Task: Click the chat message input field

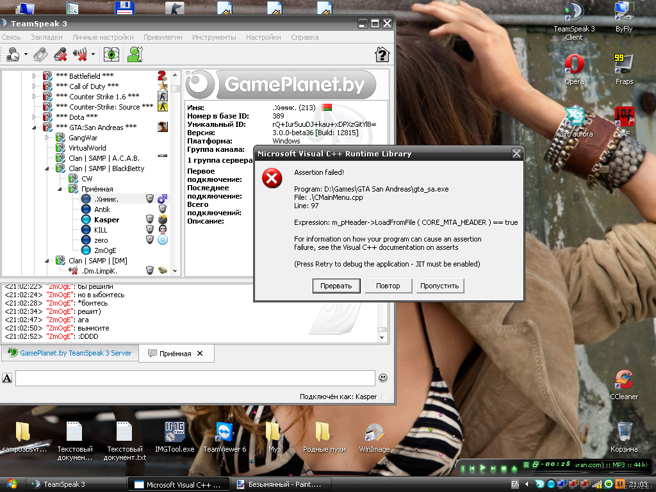Action: [x=195, y=378]
